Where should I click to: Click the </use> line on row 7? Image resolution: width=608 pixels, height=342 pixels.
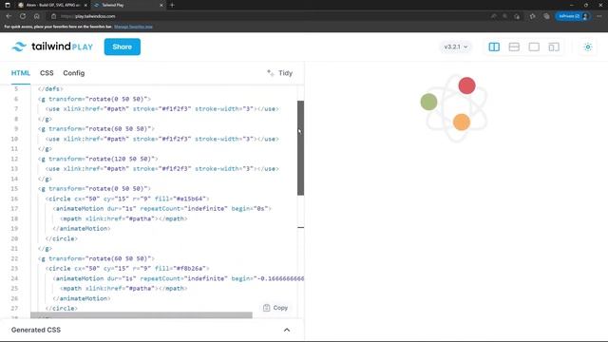(x=162, y=109)
